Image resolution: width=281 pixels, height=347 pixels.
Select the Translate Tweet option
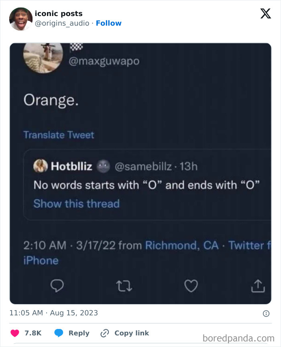[x=59, y=135]
